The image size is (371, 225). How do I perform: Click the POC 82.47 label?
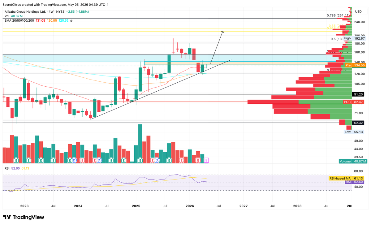pos(353,102)
